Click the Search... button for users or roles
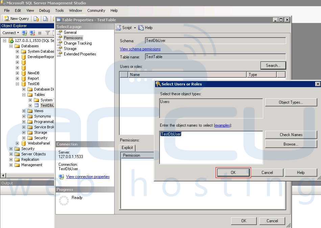 pyautogui.click(x=273, y=66)
